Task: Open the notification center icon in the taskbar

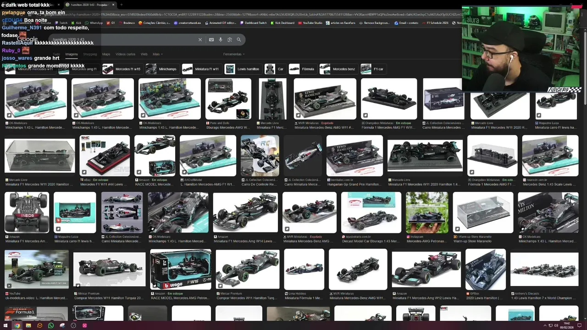Action: click(580, 325)
